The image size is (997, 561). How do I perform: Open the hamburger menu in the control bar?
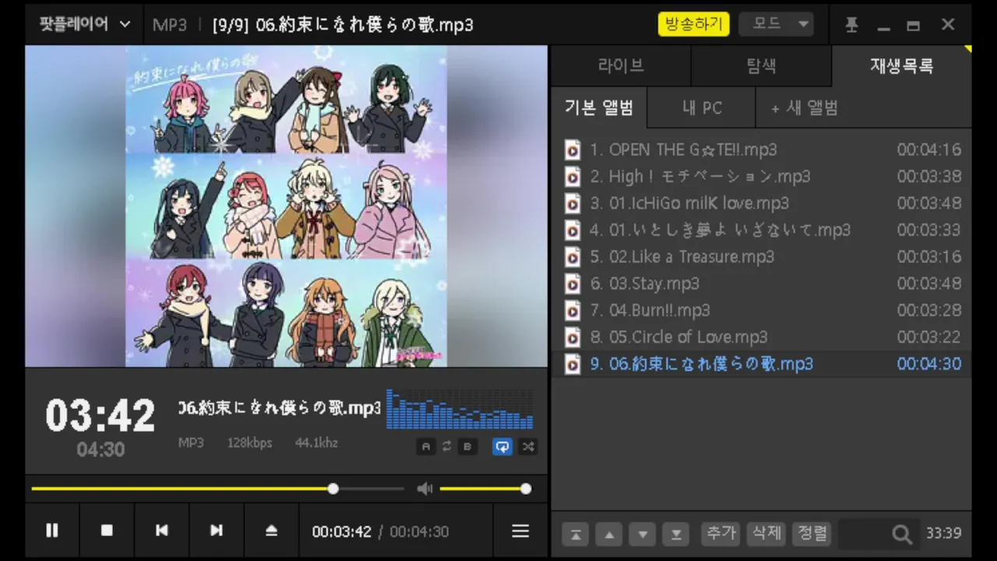tap(520, 531)
